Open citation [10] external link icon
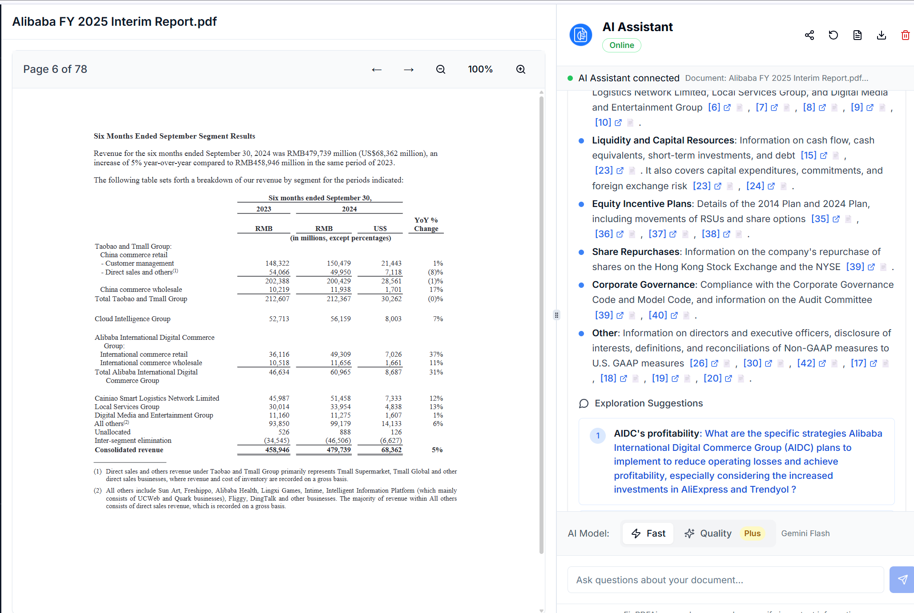914x613 pixels. tap(618, 123)
